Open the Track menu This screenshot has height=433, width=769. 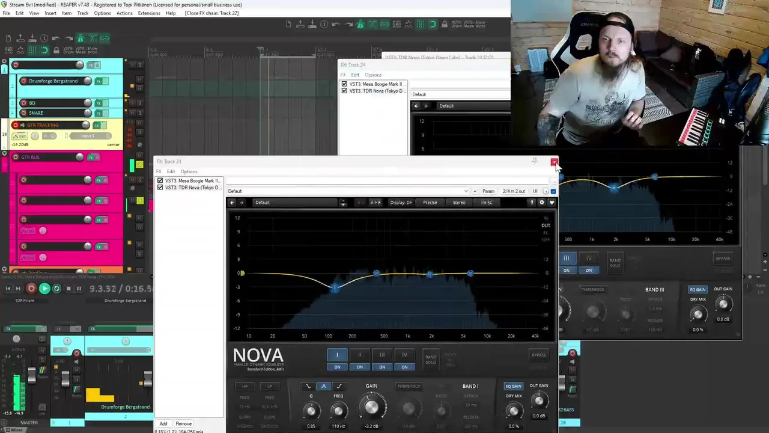click(x=83, y=13)
